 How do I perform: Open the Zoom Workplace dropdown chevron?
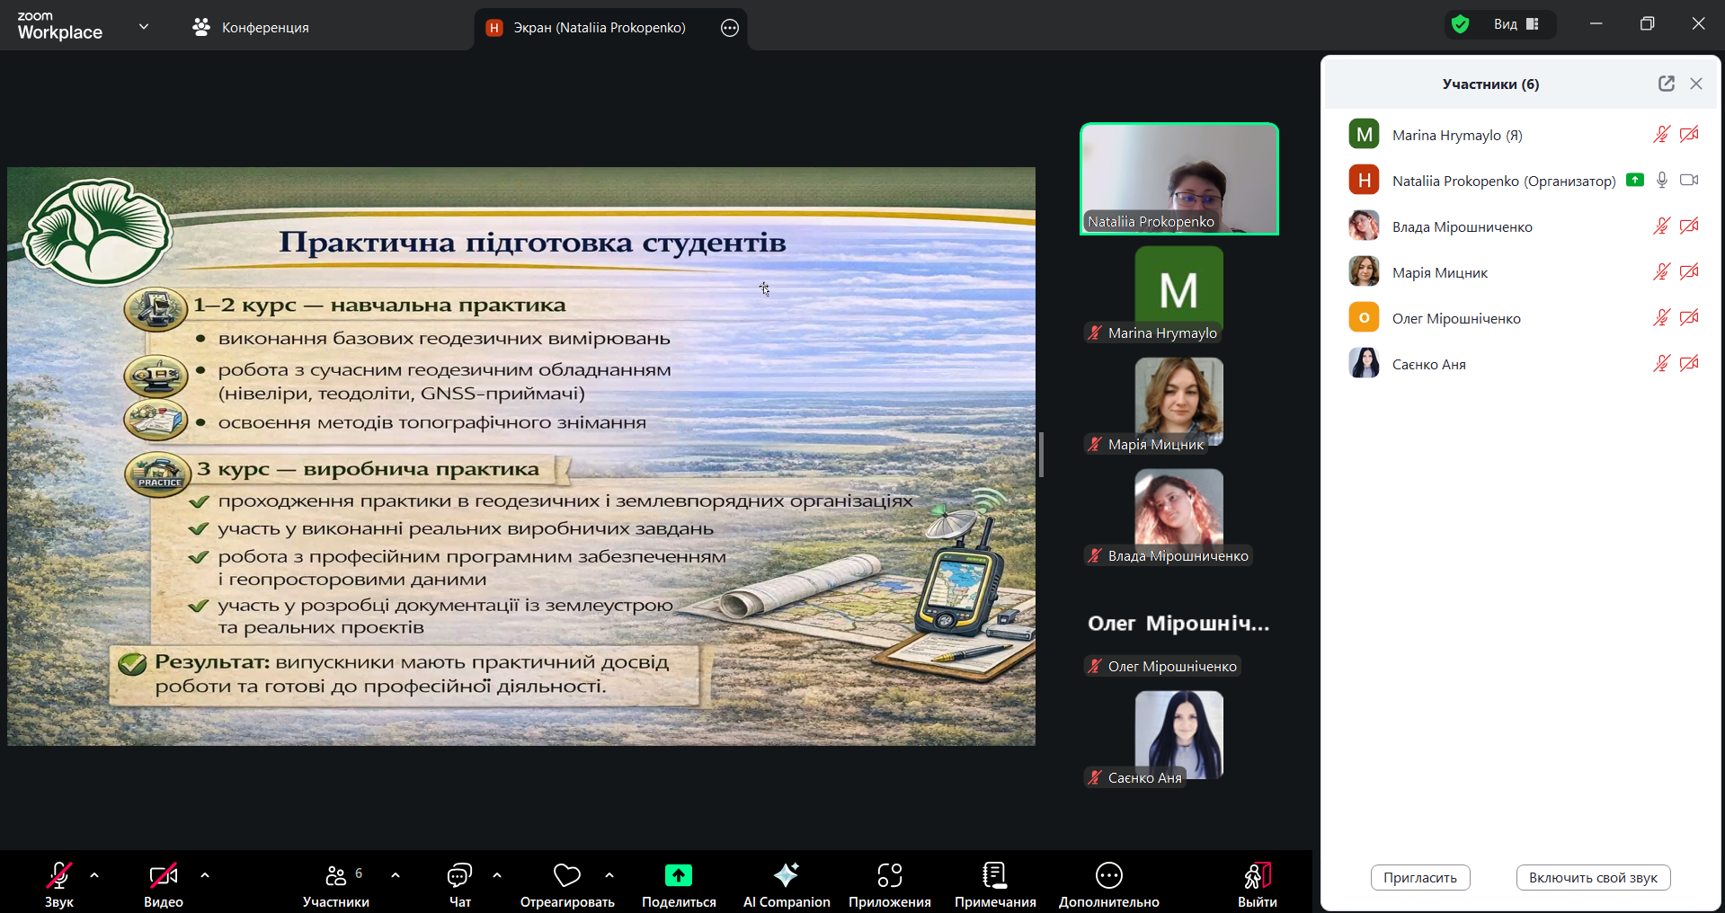coord(144,27)
